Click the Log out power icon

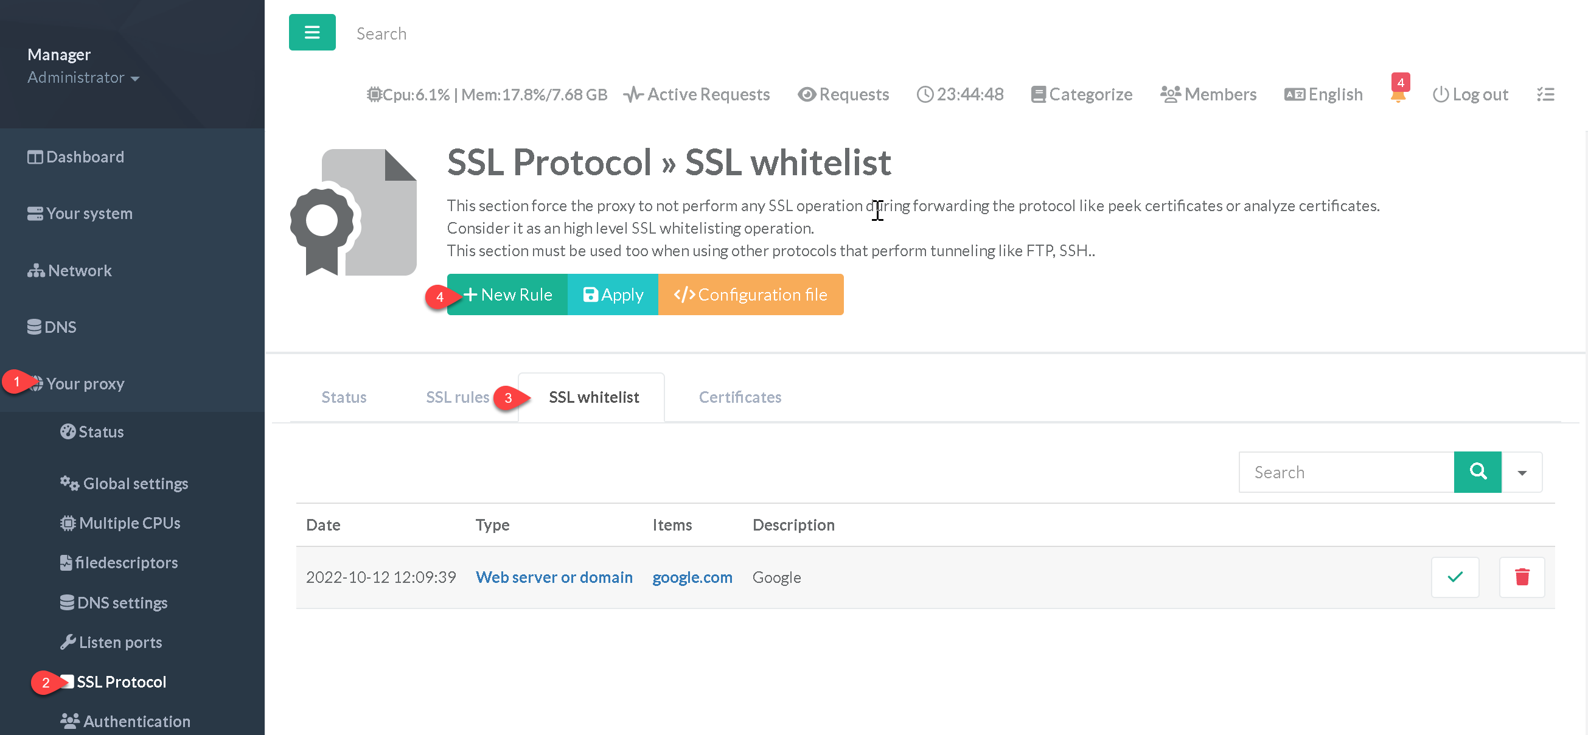click(x=1440, y=94)
